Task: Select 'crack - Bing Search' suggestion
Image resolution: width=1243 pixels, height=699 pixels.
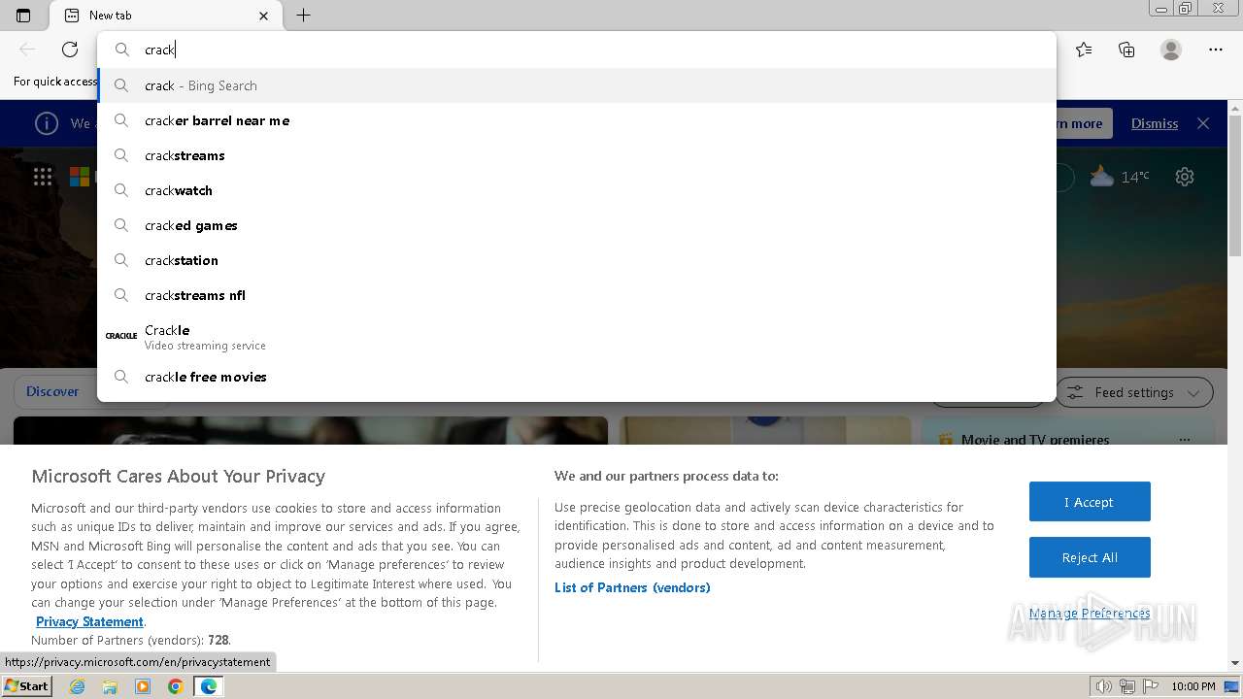Action: click(577, 85)
